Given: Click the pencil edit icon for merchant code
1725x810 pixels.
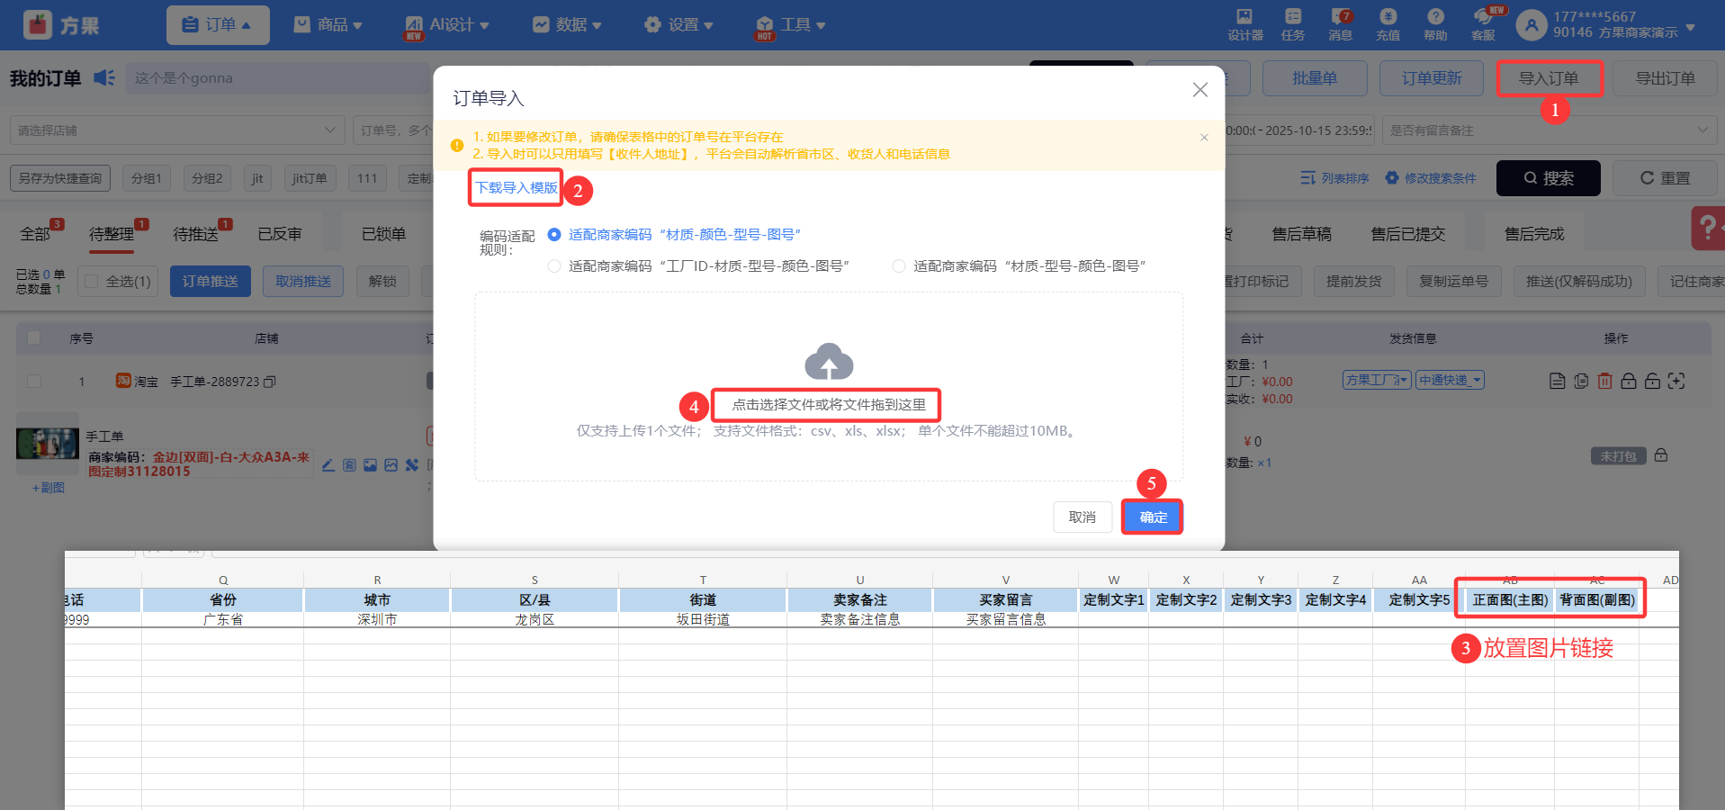Looking at the screenshot, I should pyautogui.click(x=328, y=465).
